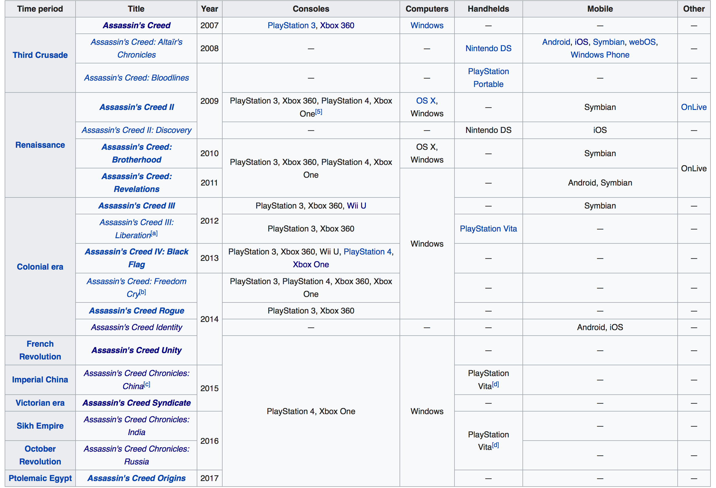Open the Symbian link in Altaïr's Chronicles row

pyautogui.click(x=609, y=42)
